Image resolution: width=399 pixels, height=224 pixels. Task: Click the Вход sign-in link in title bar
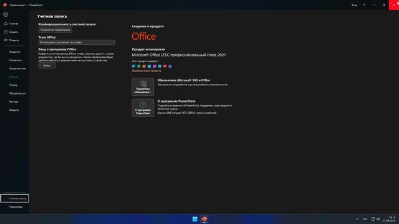[354, 5]
